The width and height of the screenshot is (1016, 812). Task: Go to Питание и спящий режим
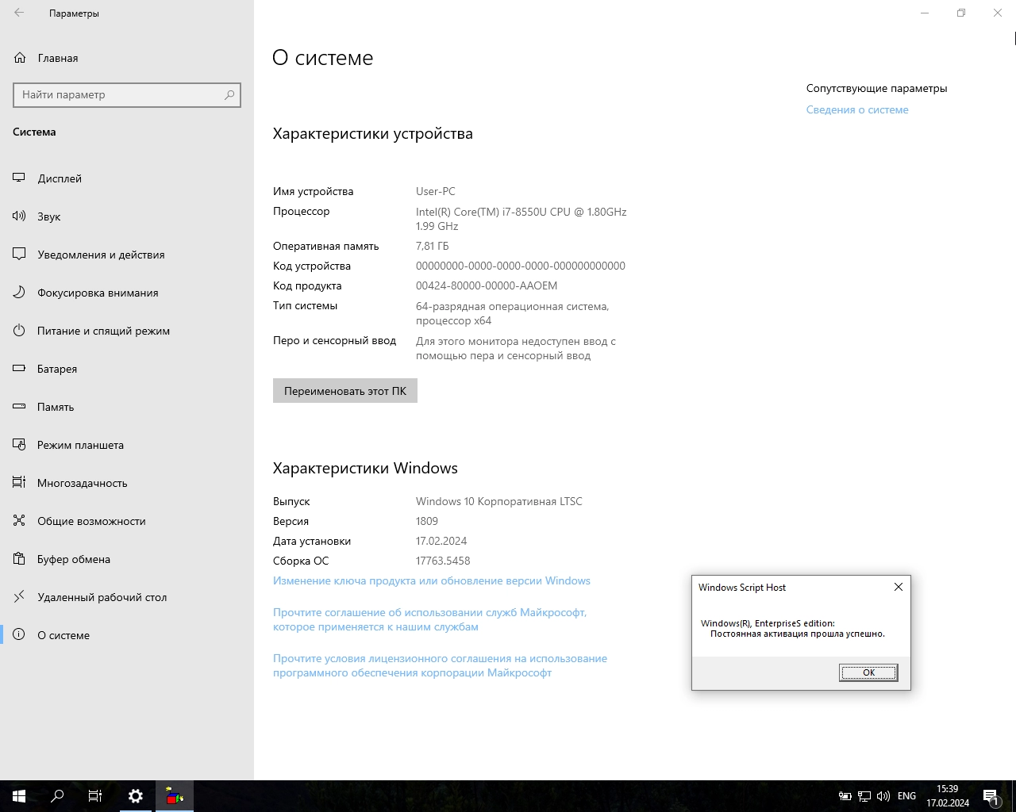click(104, 331)
